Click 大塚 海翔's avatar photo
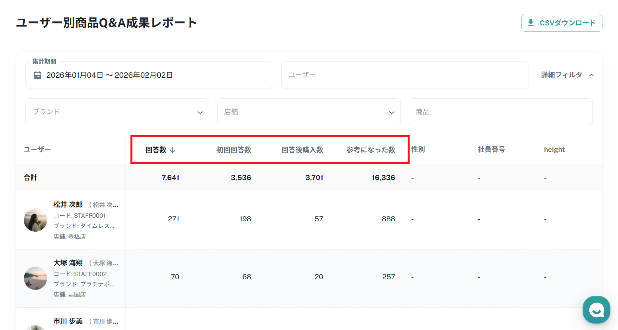The height and width of the screenshot is (330, 618). point(35,278)
